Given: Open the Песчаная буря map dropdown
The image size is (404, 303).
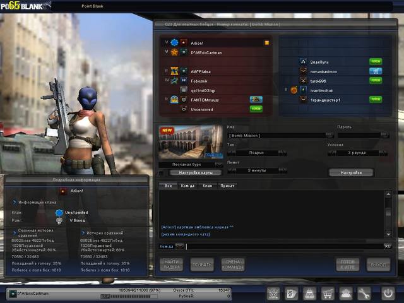Looking at the screenshot, I should 219,164.
